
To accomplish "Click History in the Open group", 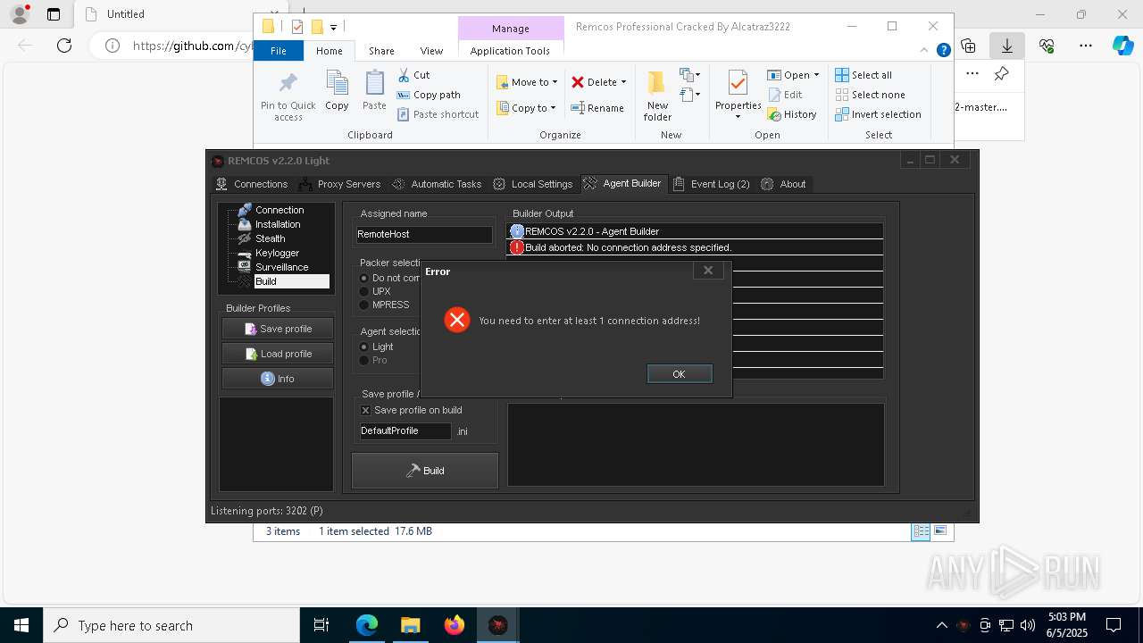I will [x=792, y=114].
